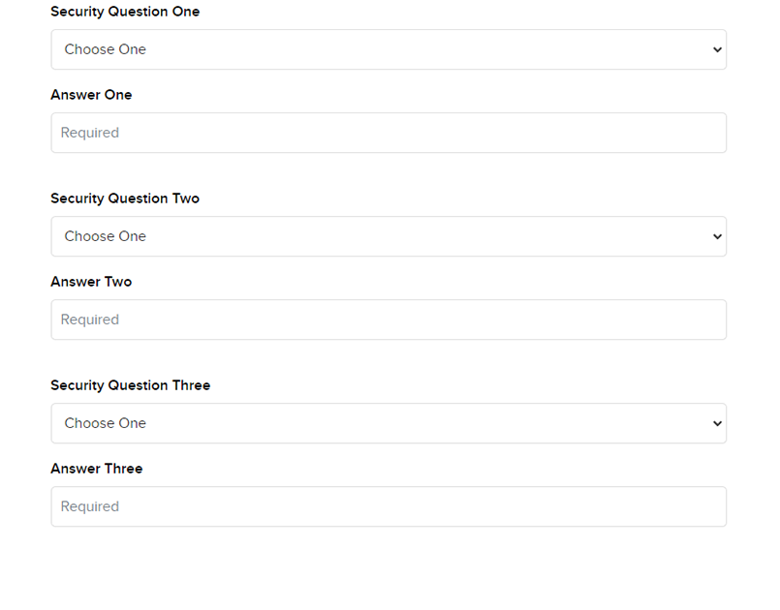Open the Security Question One dropdown
Viewport: 780px width, 610px height.
388,49
